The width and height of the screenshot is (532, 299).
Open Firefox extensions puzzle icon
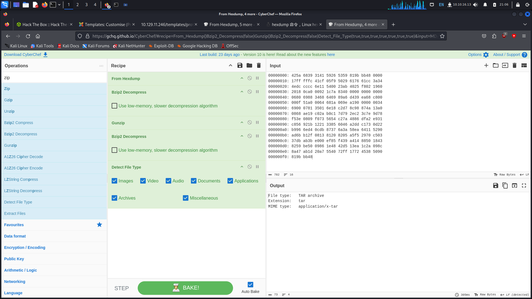point(494,36)
